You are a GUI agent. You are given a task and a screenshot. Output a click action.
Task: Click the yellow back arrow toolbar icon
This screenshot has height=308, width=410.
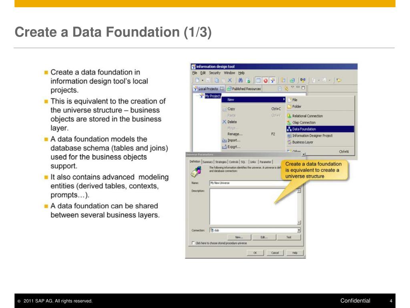pos(339,80)
